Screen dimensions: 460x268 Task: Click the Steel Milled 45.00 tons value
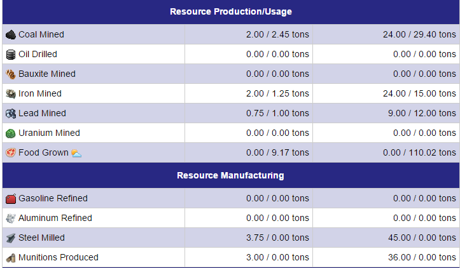422,238
